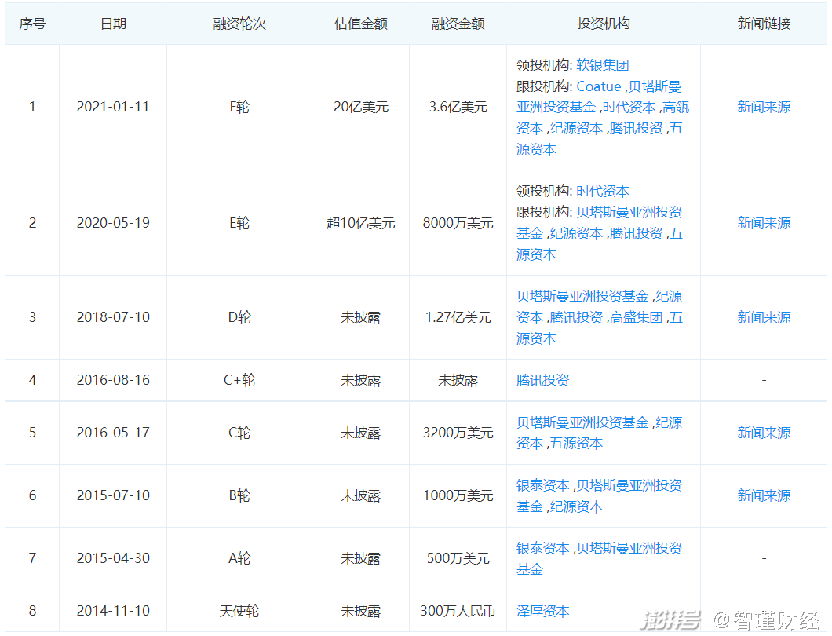The image size is (832, 636).
Task: Click 新闻来源 link in the D轮 row
Action: click(763, 317)
